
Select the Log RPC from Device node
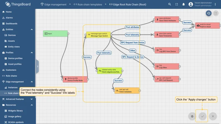167,50
